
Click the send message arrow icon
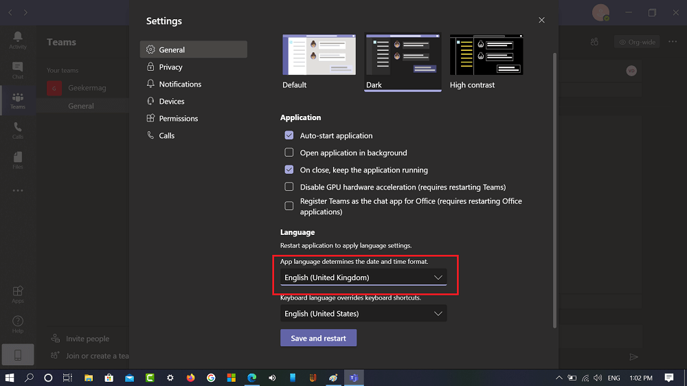click(x=633, y=357)
